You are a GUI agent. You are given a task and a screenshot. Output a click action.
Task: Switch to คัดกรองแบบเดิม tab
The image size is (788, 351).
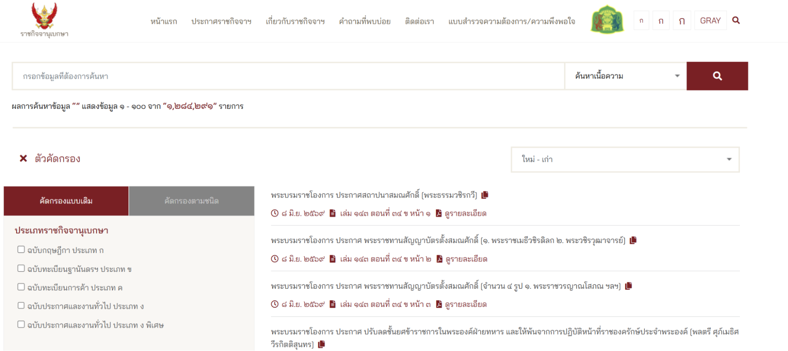(x=66, y=201)
